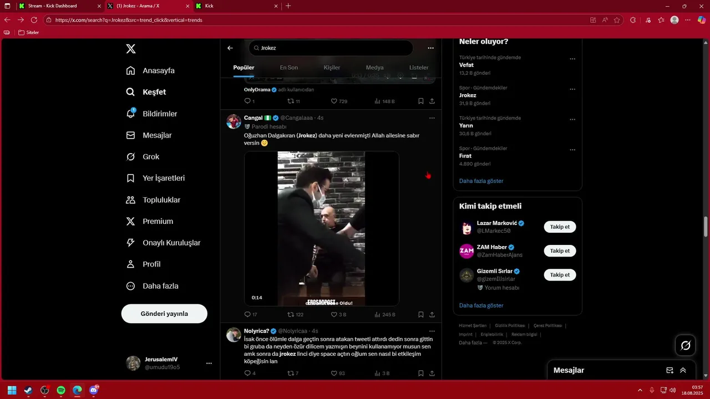Add page to favorites star
The height and width of the screenshot is (399, 710).
pyautogui.click(x=617, y=20)
